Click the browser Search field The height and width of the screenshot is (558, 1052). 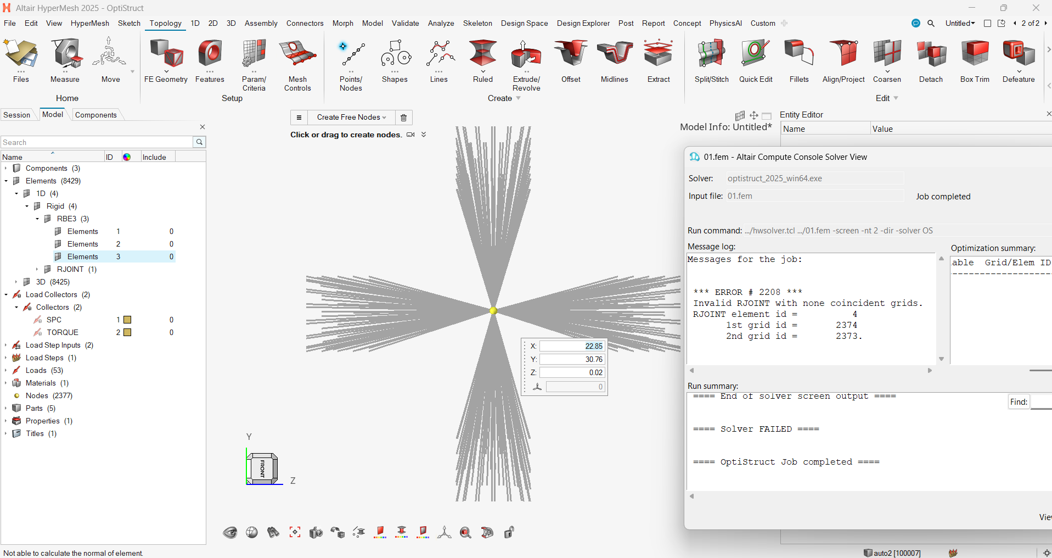click(x=97, y=142)
